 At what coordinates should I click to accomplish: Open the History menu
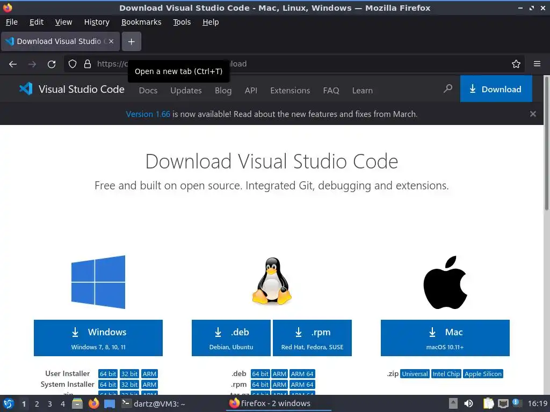coord(97,22)
